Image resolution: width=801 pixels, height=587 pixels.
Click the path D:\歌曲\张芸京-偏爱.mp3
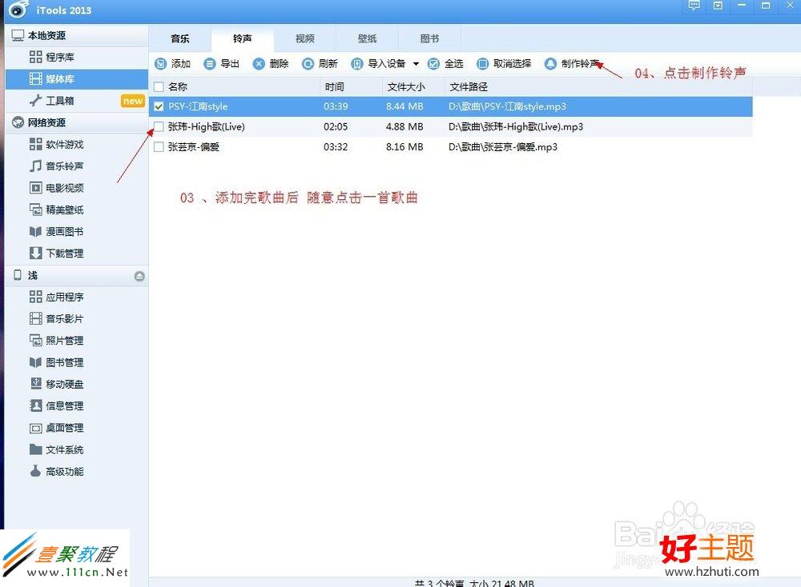[503, 147]
